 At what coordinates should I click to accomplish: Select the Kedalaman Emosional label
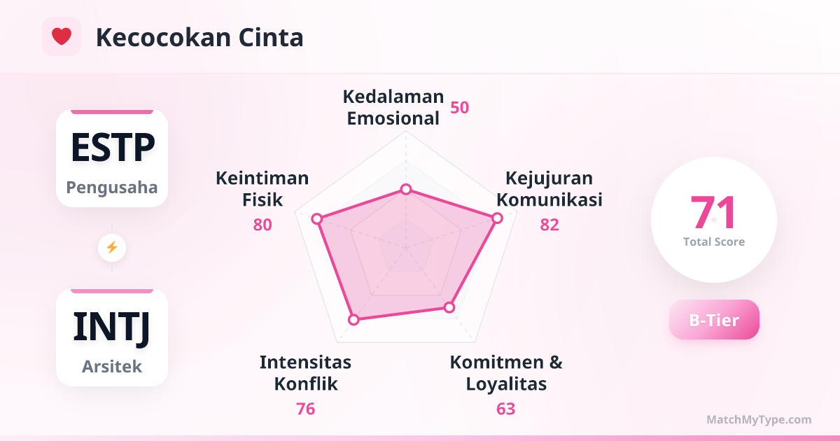pos(395,107)
